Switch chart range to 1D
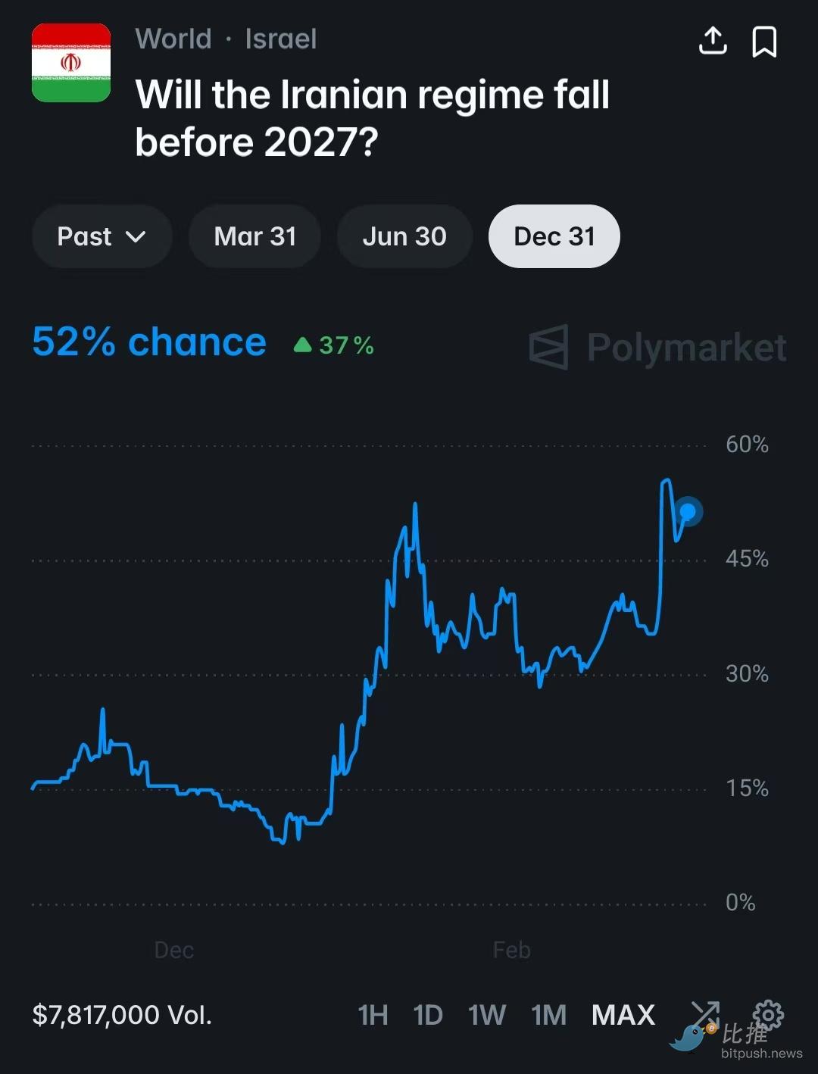This screenshot has height=1074, width=818. (428, 1015)
